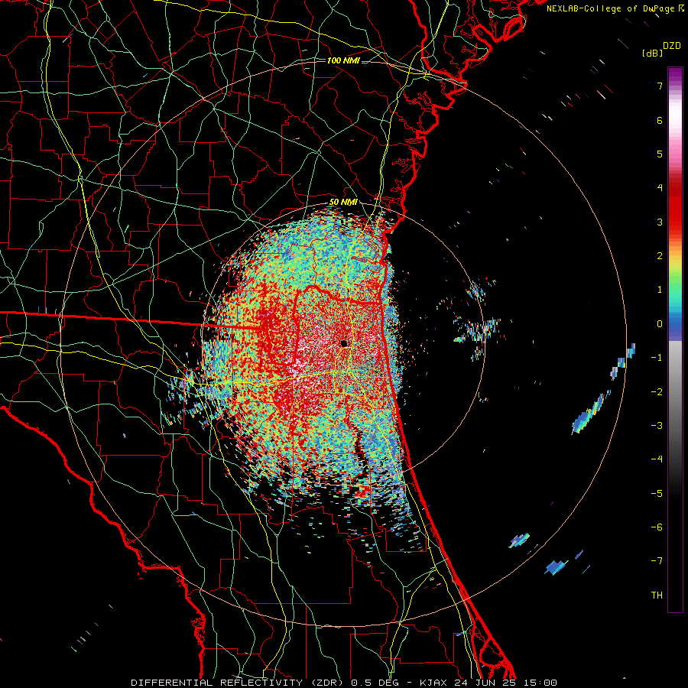Click the '6' value on the color scale
688x688 pixels.
point(660,120)
